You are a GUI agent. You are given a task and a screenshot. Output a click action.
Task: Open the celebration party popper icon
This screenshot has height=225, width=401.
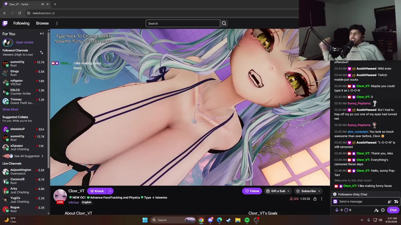tap(389, 202)
